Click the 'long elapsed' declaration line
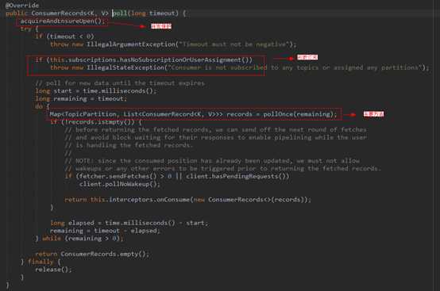Image resolution: width=440 pixels, height=291 pixels. pyautogui.click(x=129, y=223)
